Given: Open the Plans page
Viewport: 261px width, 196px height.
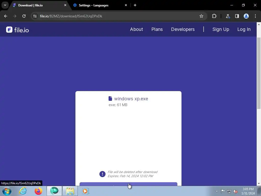Looking at the screenshot, I should click(157, 29).
